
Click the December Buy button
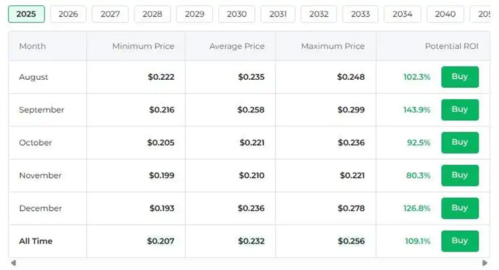[x=460, y=208]
